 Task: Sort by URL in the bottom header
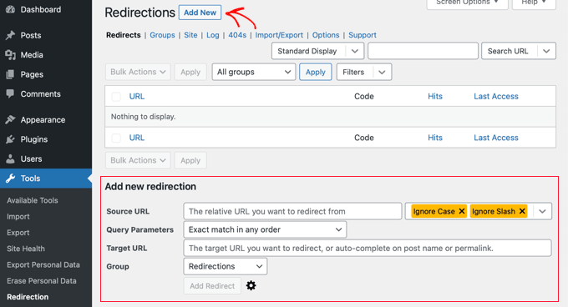[136, 138]
